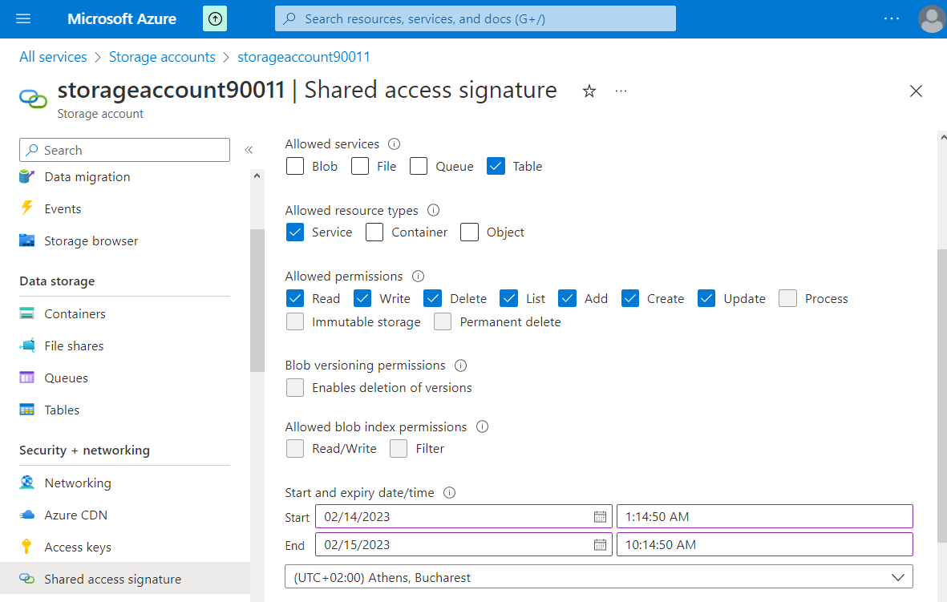This screenshot has height=602, width=947.
Task: Click the sidebar Search field
Action: pos(124,150)
